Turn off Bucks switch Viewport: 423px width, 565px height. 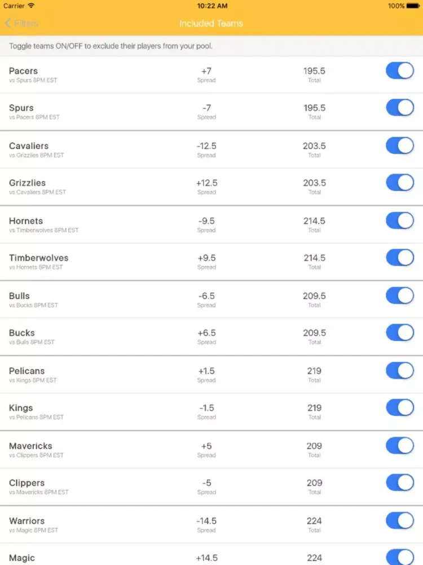click(x=400, y=333)
